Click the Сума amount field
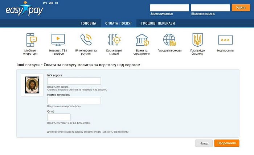Screen dimensions: 254x155 [59, 117]
